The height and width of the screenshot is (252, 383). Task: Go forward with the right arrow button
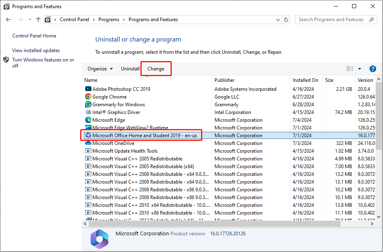pos(20,20)
